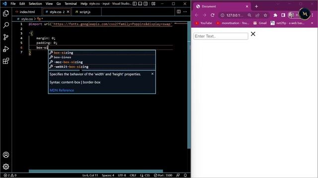Open Customize Layout icon
Image resolution: width=318 pixels, height=178 pixels.
click(154, 3)
